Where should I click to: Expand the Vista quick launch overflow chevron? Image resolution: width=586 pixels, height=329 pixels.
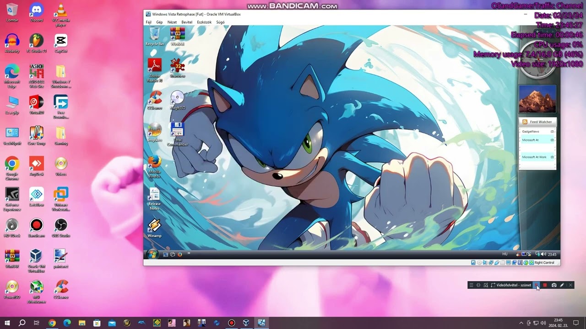pos(189,253)
